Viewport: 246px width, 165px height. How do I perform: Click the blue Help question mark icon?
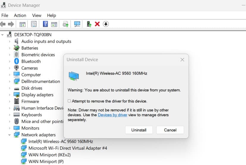[45, 24]
